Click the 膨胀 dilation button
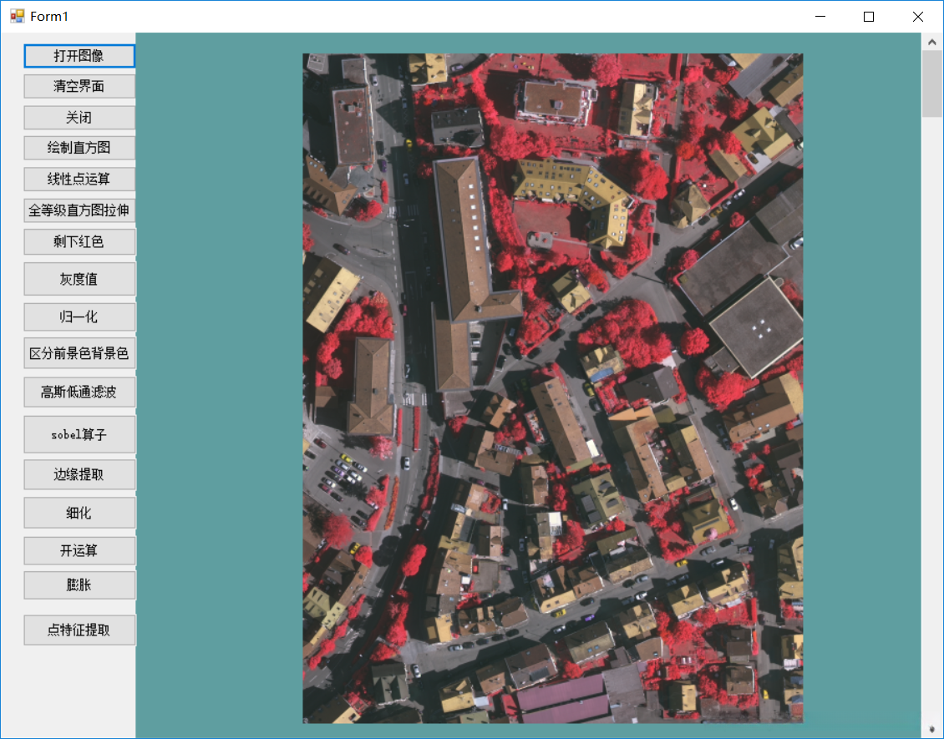This screenshot has width=944, height=739. (x=79, y=585)
